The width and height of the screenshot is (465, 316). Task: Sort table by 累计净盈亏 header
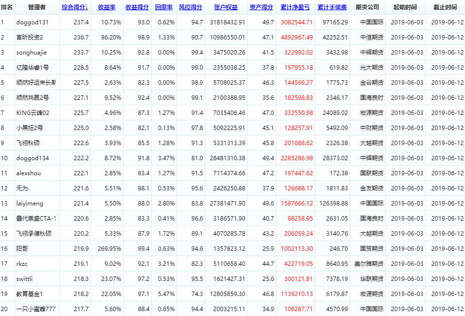click(295, 7)
